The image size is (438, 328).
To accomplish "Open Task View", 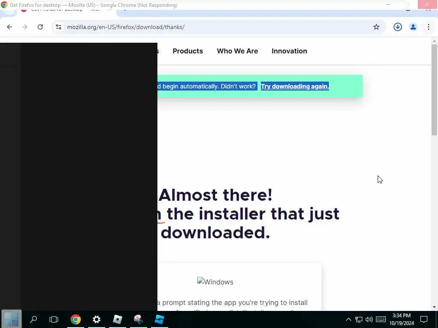I will coord(53,319).
